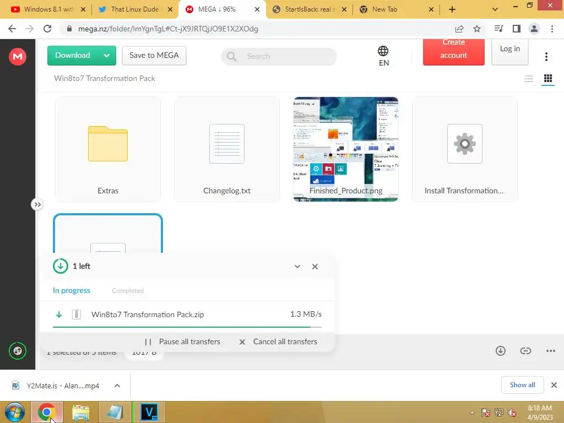This screenshot has height=423, width=564.
Task: Click the Win8to7 Transformation Pack breadcrumb
Action: click(104, 78)
